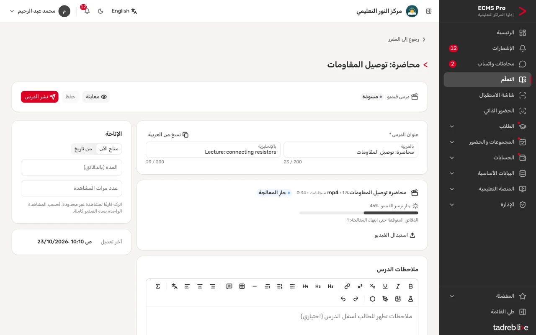Insert a horizontal rule in notes
The image size is (536, 335).
[x=255, y=286]
